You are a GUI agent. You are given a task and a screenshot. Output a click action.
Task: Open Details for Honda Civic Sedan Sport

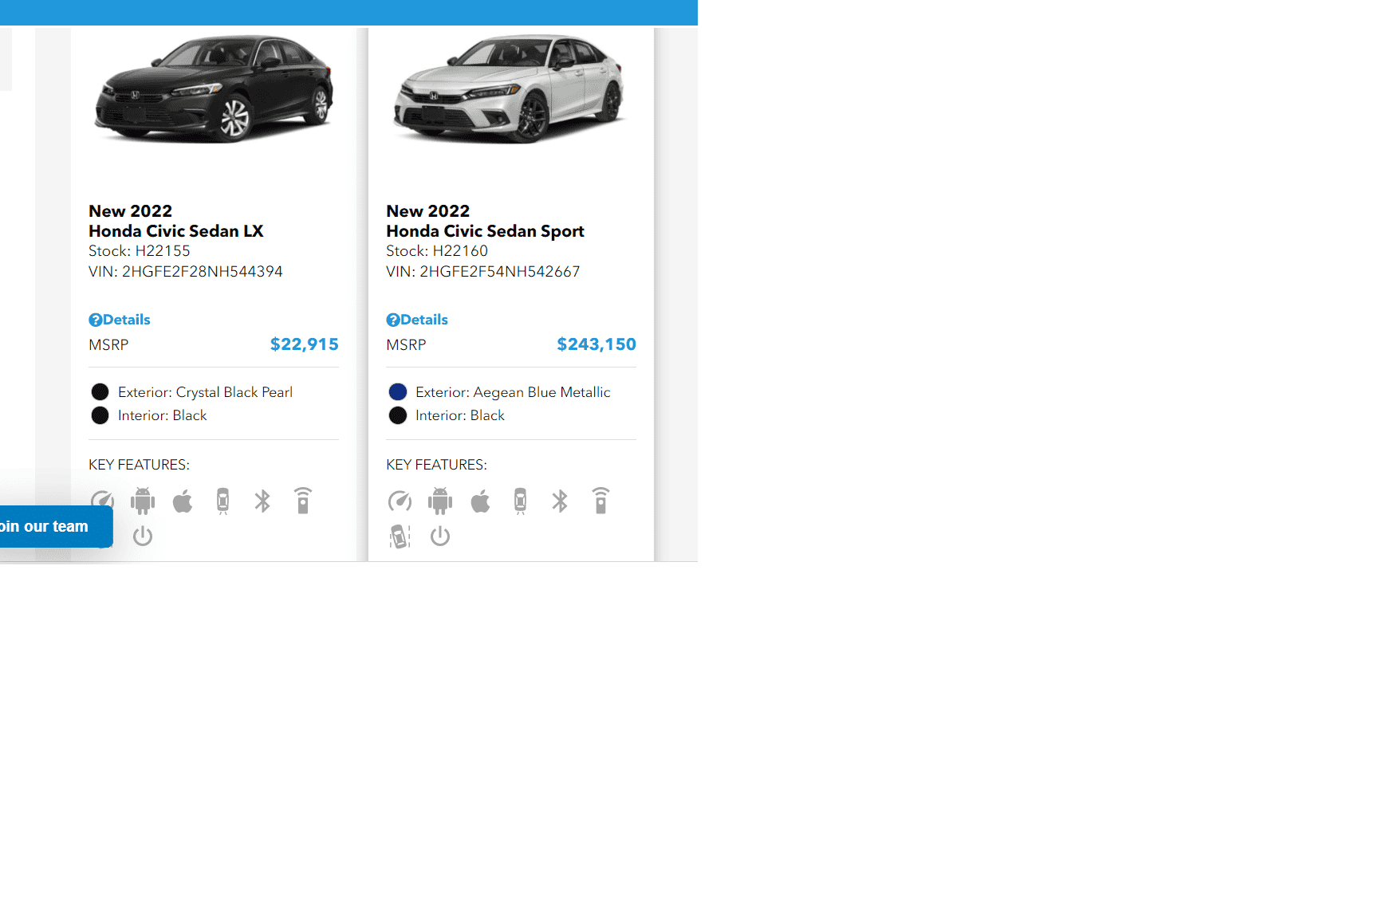click(417, 320)
